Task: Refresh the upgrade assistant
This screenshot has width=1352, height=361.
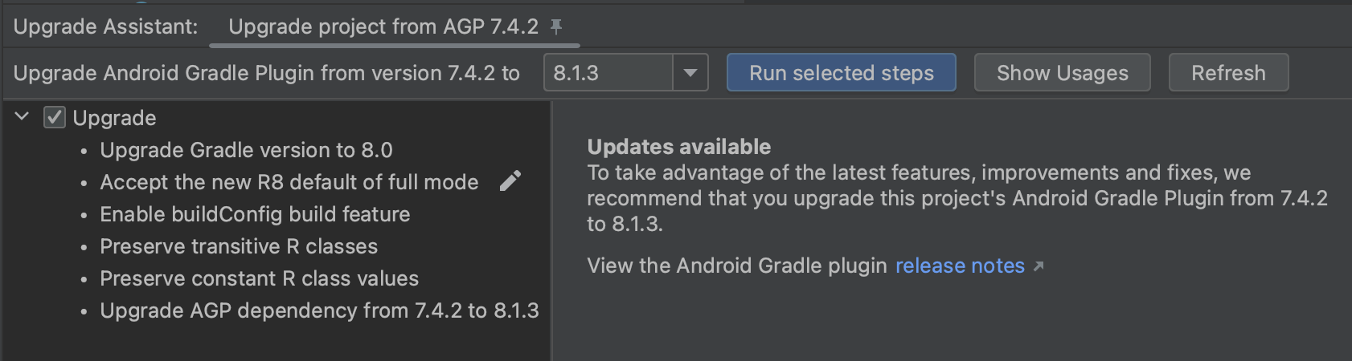Action: tap(1228, 73)
